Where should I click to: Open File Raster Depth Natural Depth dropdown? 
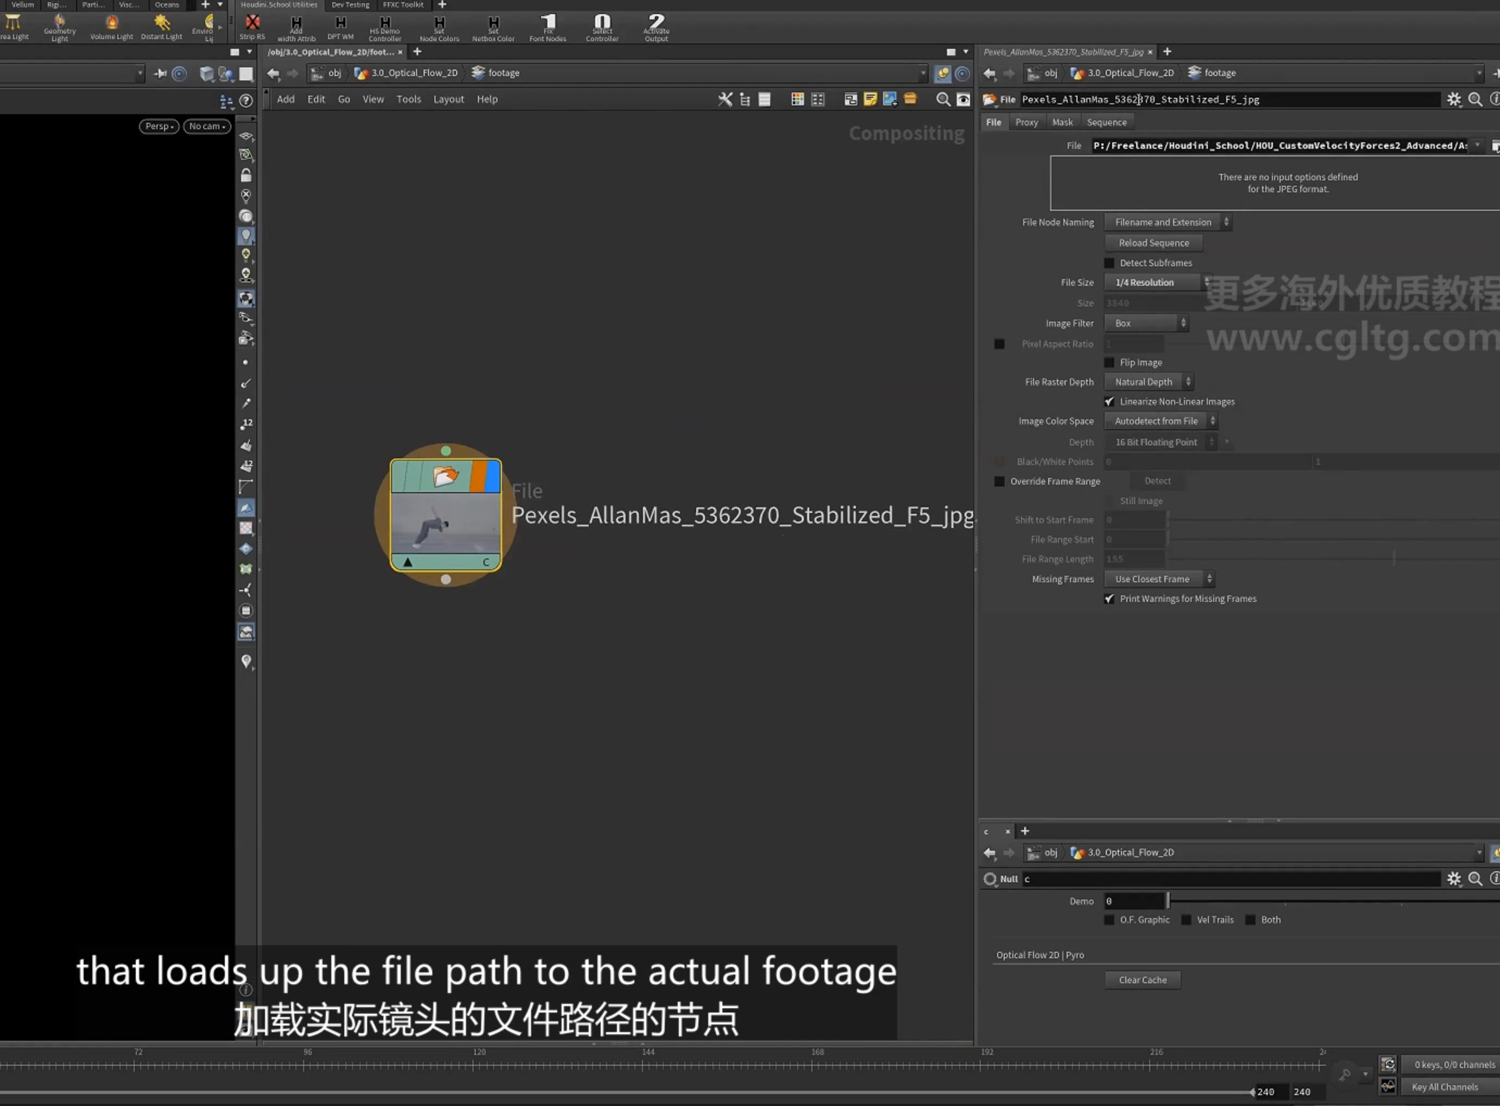pos(1149,382)
